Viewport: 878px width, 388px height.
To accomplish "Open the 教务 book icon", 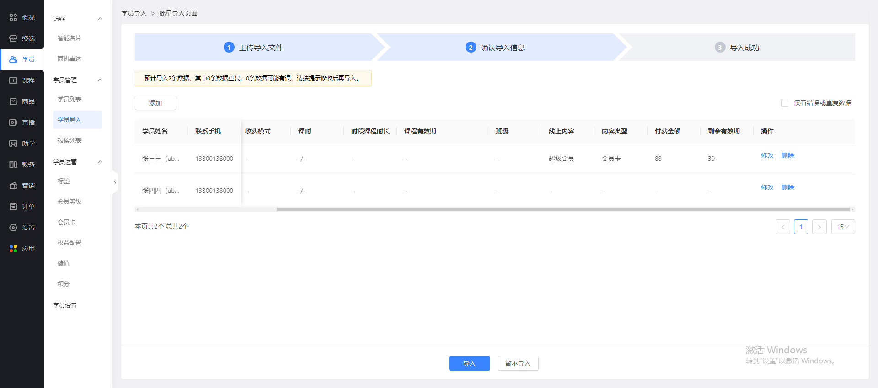I will [x=13, y=165].
